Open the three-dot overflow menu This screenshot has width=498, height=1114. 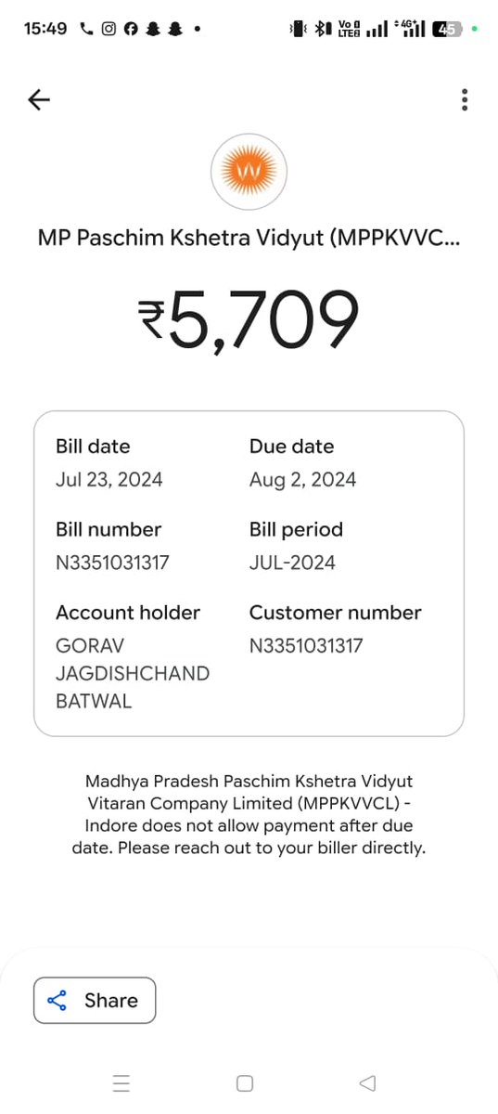pyautogui.click(x=465, y=99)
